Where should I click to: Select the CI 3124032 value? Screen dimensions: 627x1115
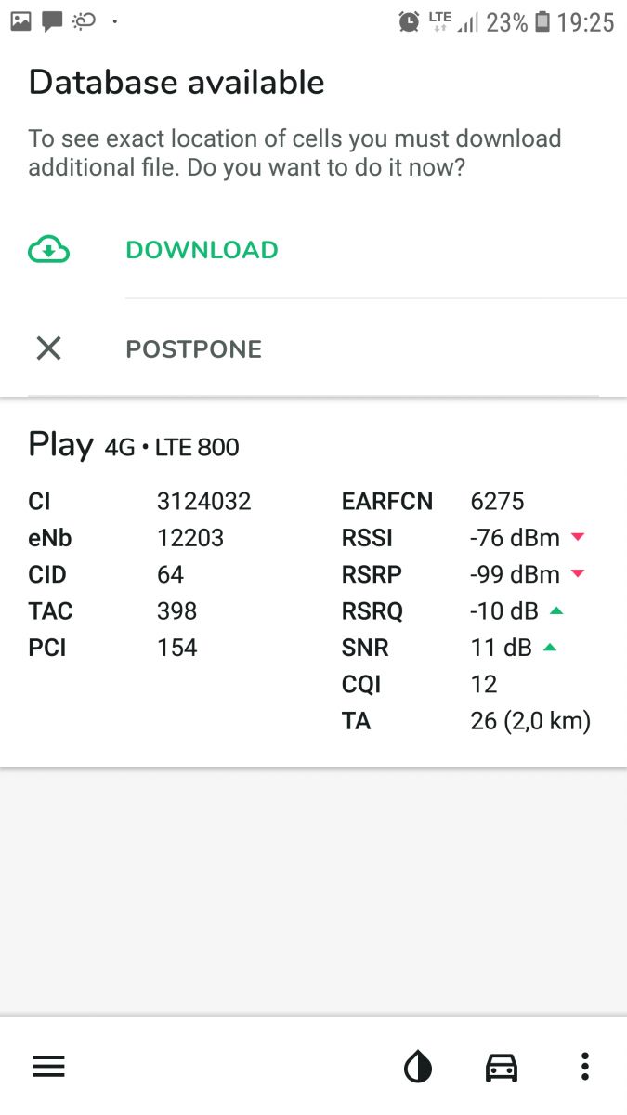[x=204, y=502]
